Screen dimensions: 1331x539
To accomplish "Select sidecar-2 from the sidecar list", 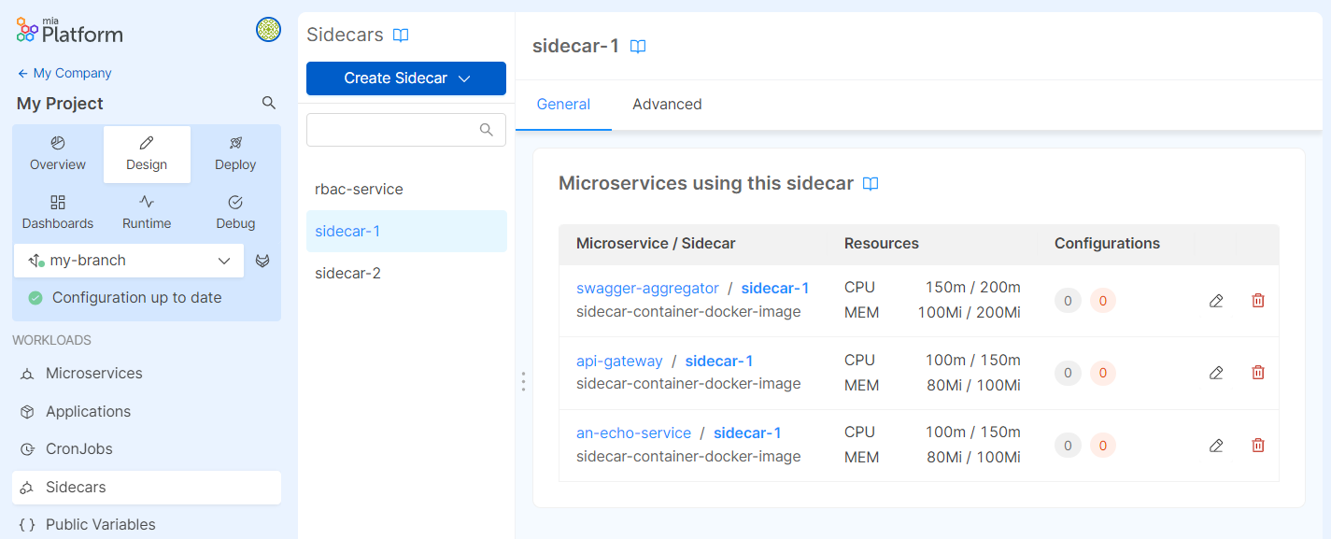I will [x=347, y=274].
